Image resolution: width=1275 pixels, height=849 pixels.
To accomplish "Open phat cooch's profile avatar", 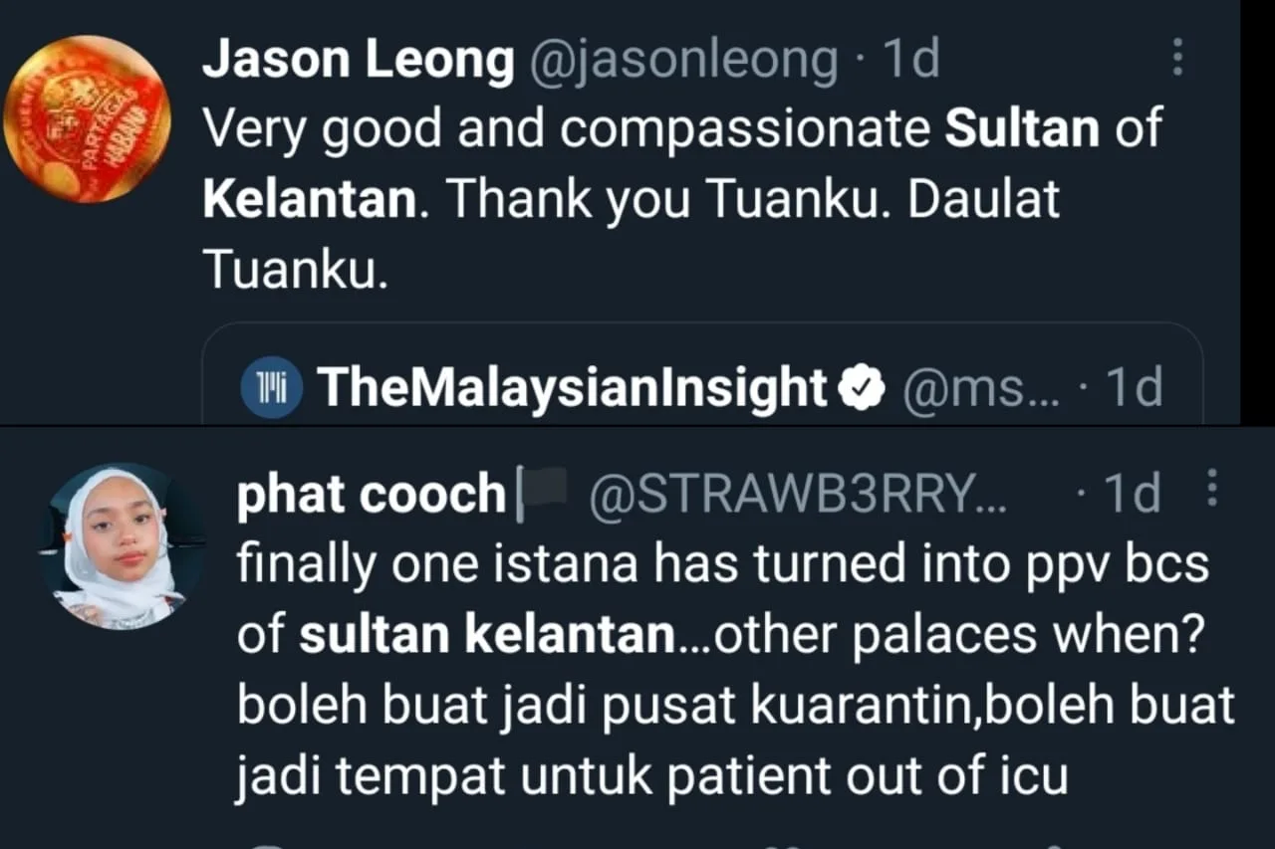I will (120, 546).
